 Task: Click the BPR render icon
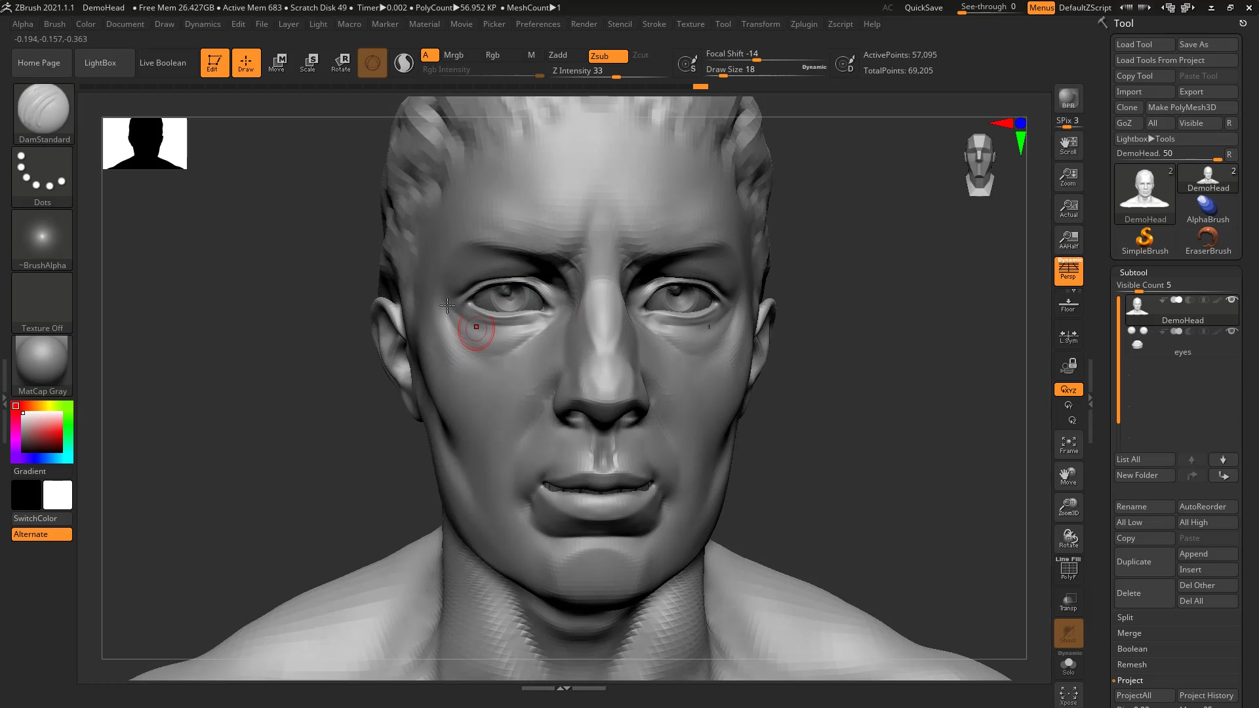[1068, 98]
